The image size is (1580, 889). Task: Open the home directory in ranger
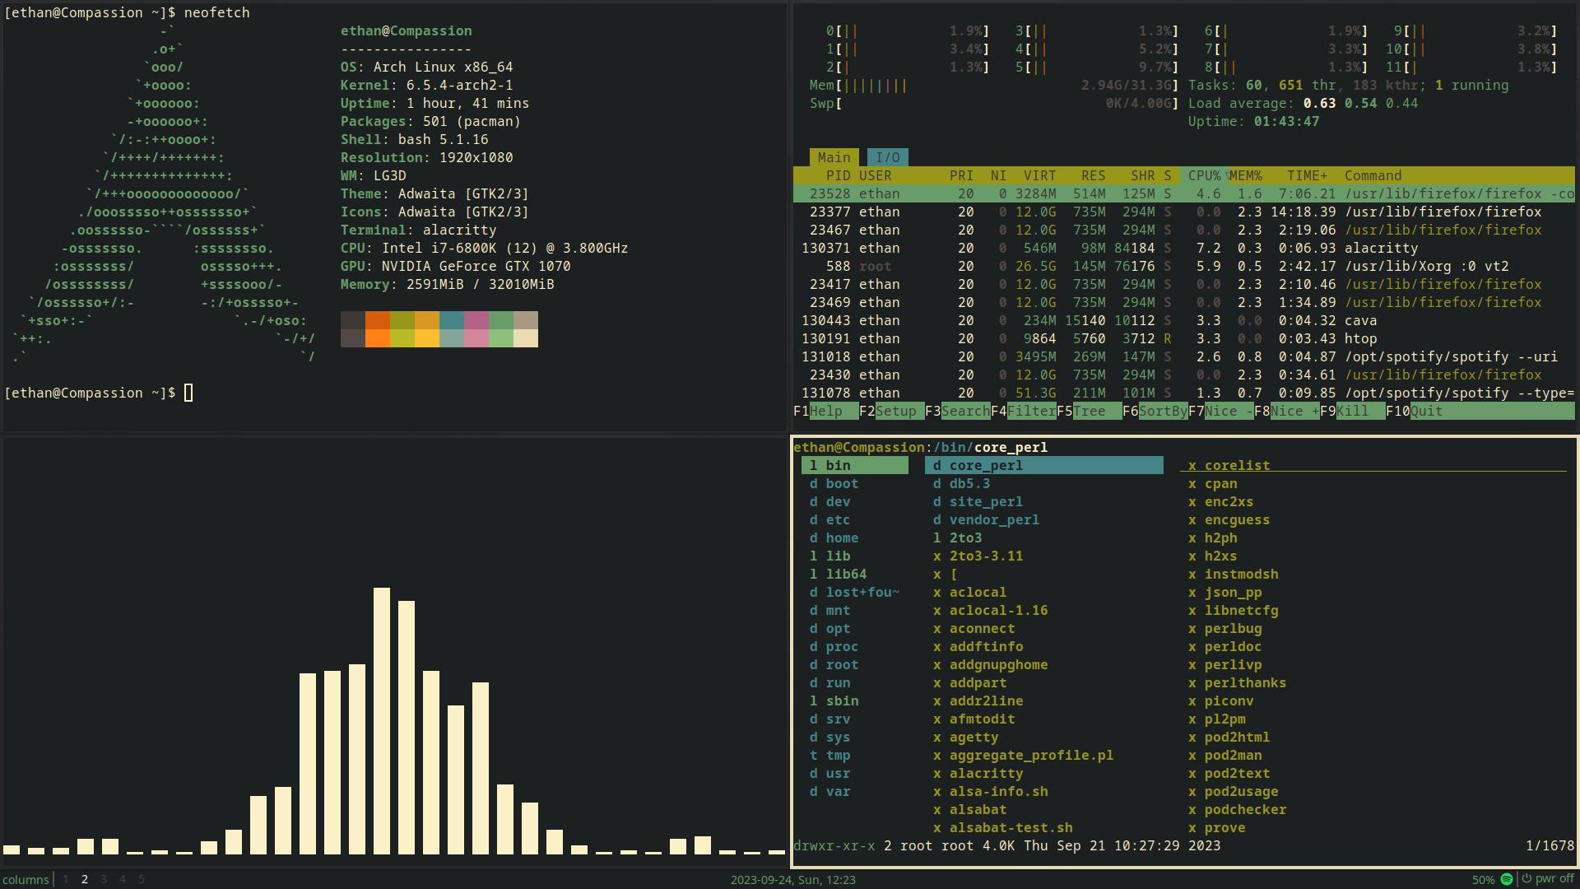coord(842,538)
